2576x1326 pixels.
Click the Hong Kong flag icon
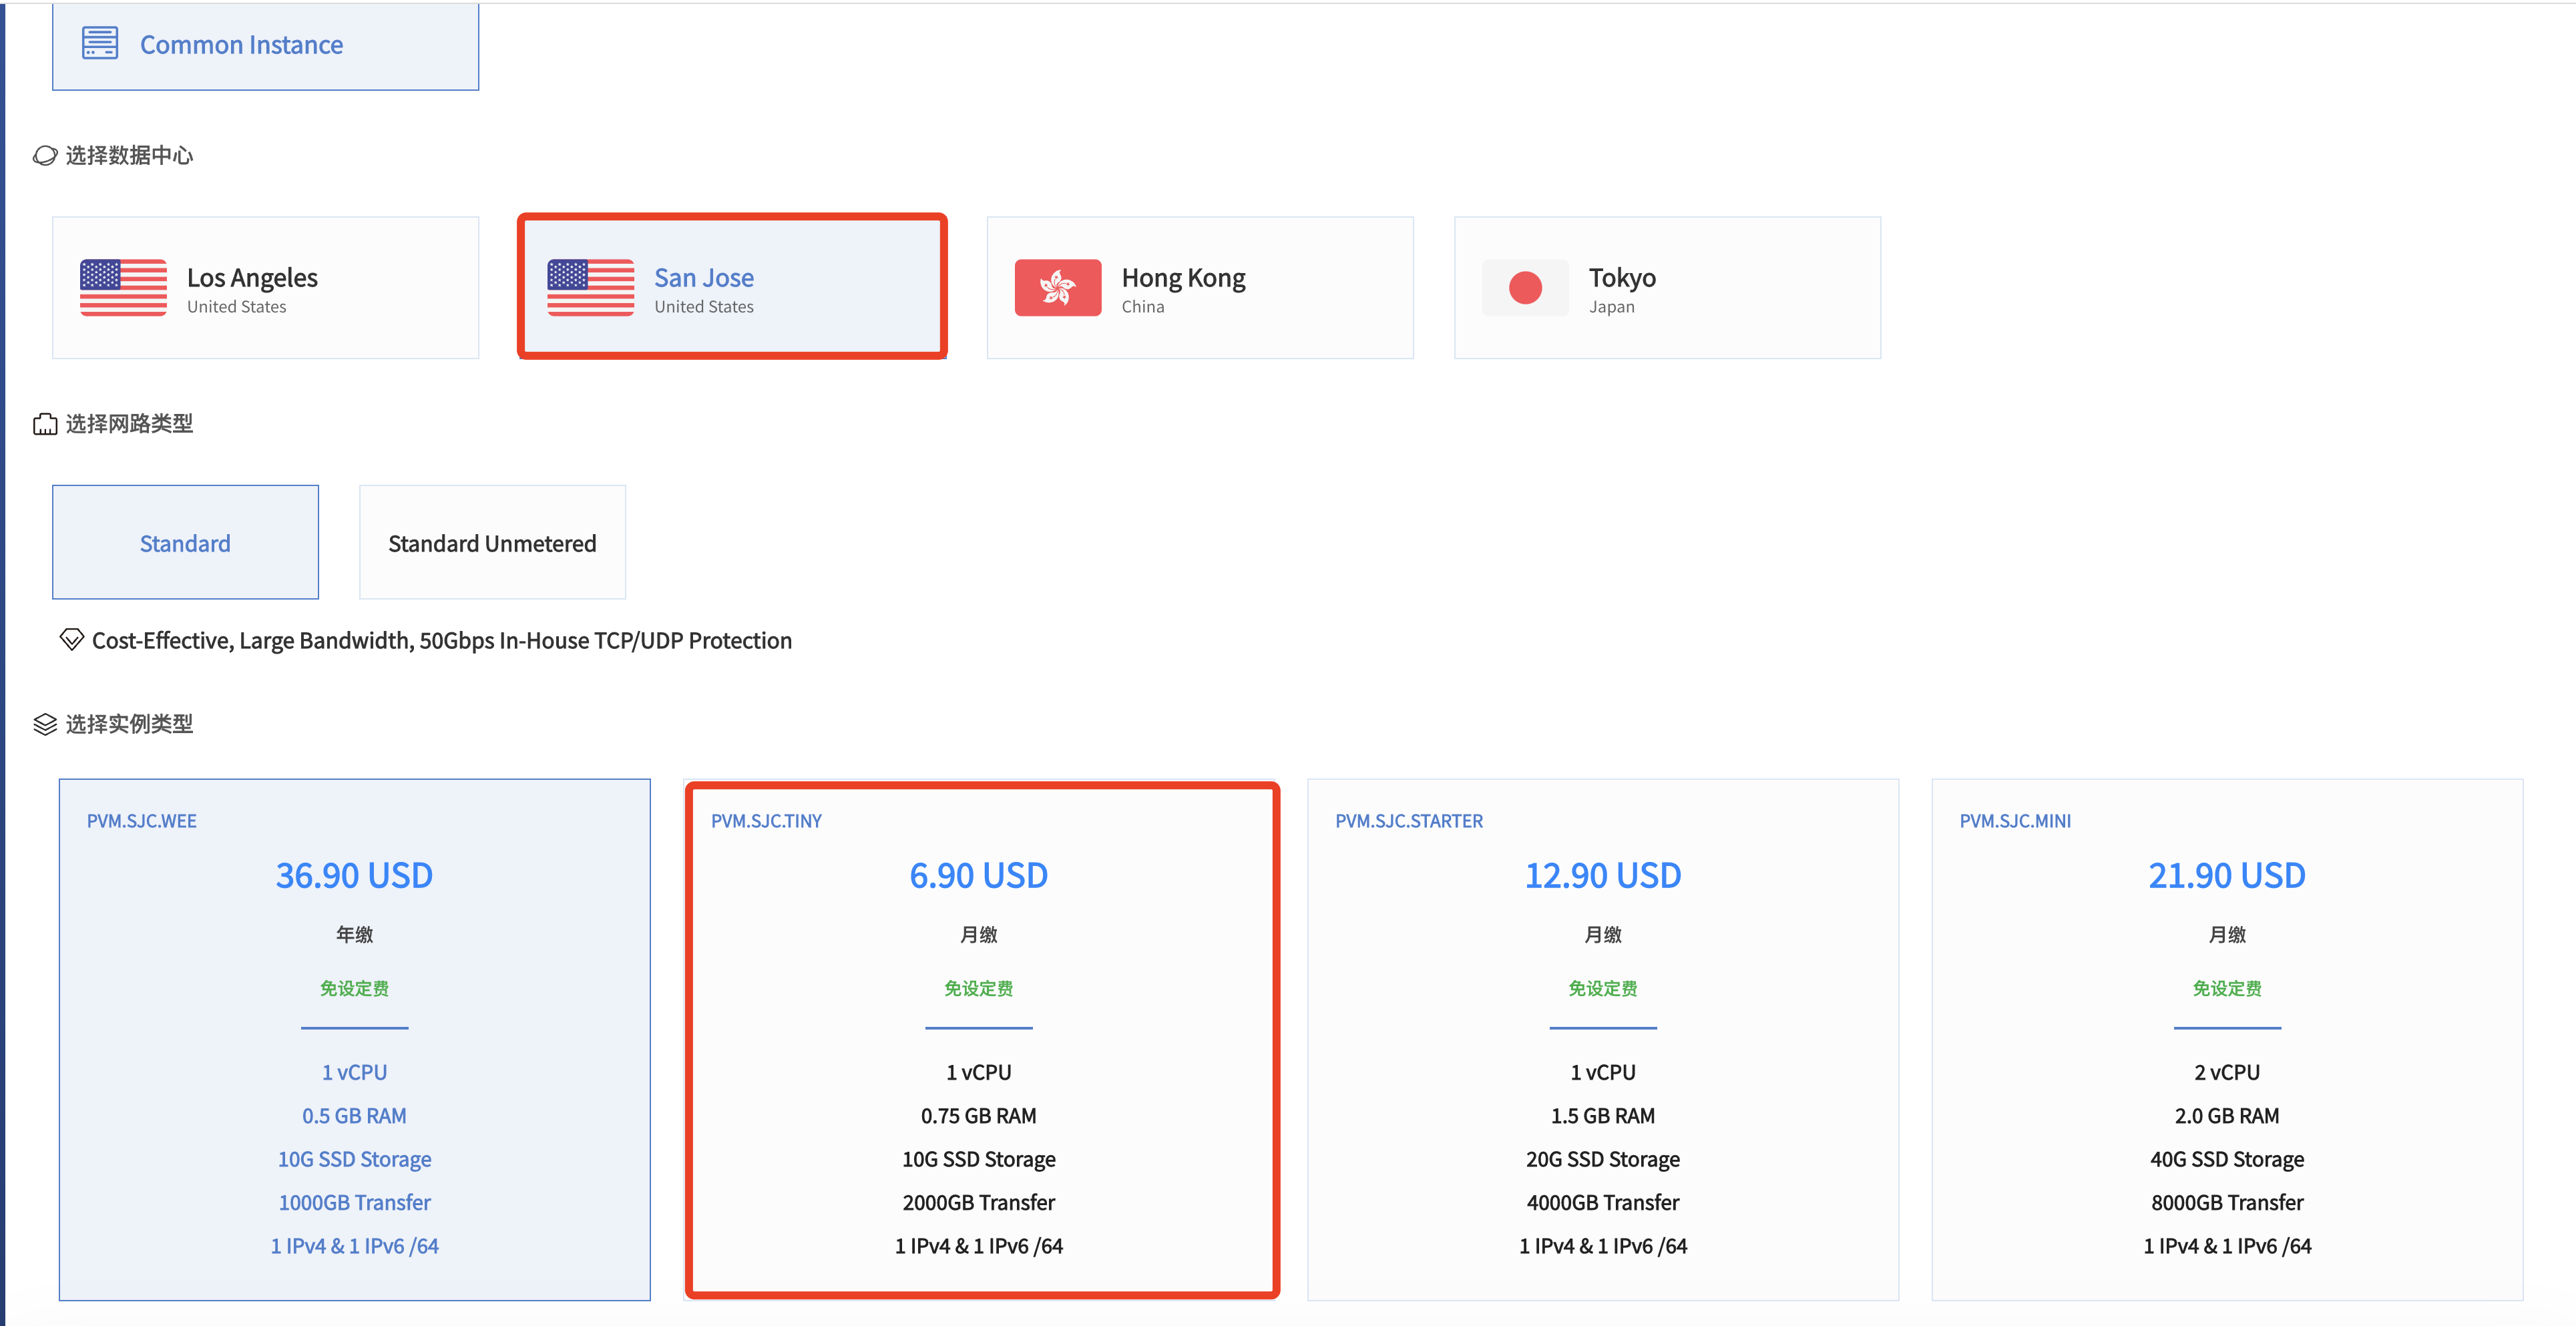pyautogui.click(x=1057, y=288)
